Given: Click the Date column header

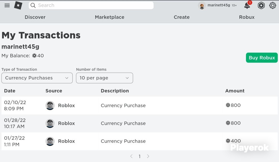Looking at the screenshot, I should tap(10, 91).
